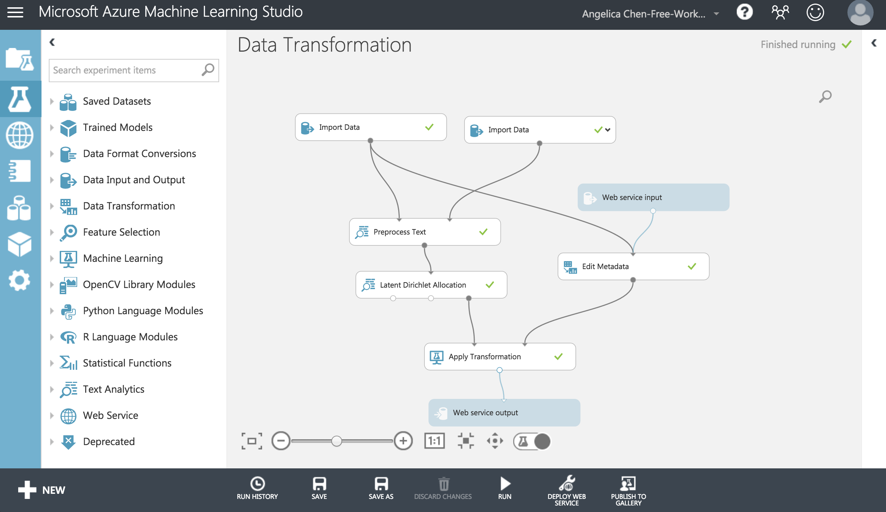Click Deploy Web Service button
Image resolution: width=886 pixels, height=512 pixels.
click(x=566, y=490)
